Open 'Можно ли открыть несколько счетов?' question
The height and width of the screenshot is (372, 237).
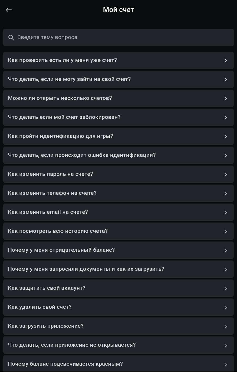60,98
